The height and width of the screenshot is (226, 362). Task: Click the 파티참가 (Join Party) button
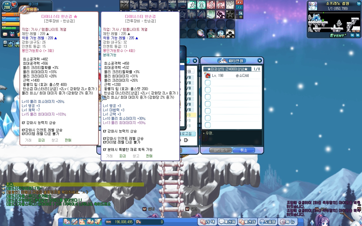click(x=220, y=150)
